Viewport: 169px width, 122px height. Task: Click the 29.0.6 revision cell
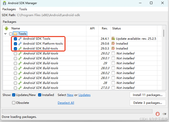(x=105, y=44)
